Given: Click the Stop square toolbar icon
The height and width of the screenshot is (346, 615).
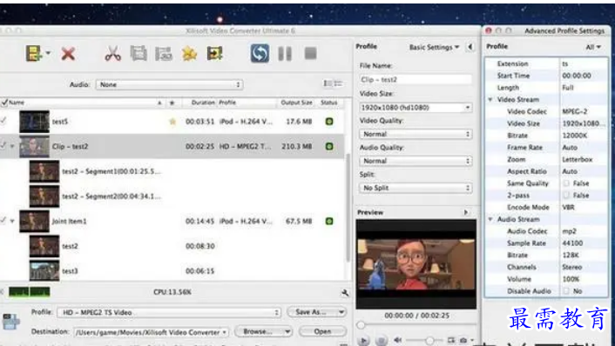Looking at the screenshot, I should [311, 53].
